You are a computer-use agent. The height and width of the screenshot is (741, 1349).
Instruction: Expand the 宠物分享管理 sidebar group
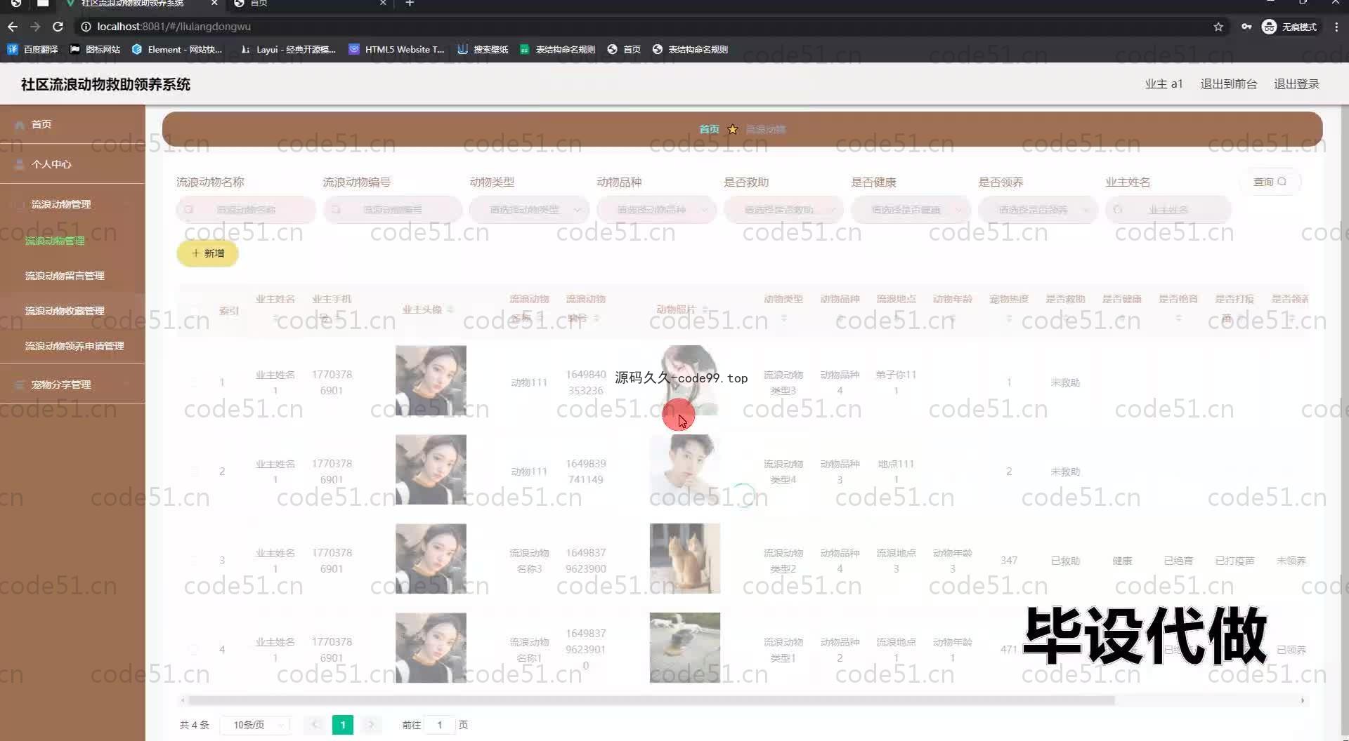pos(72,385)
